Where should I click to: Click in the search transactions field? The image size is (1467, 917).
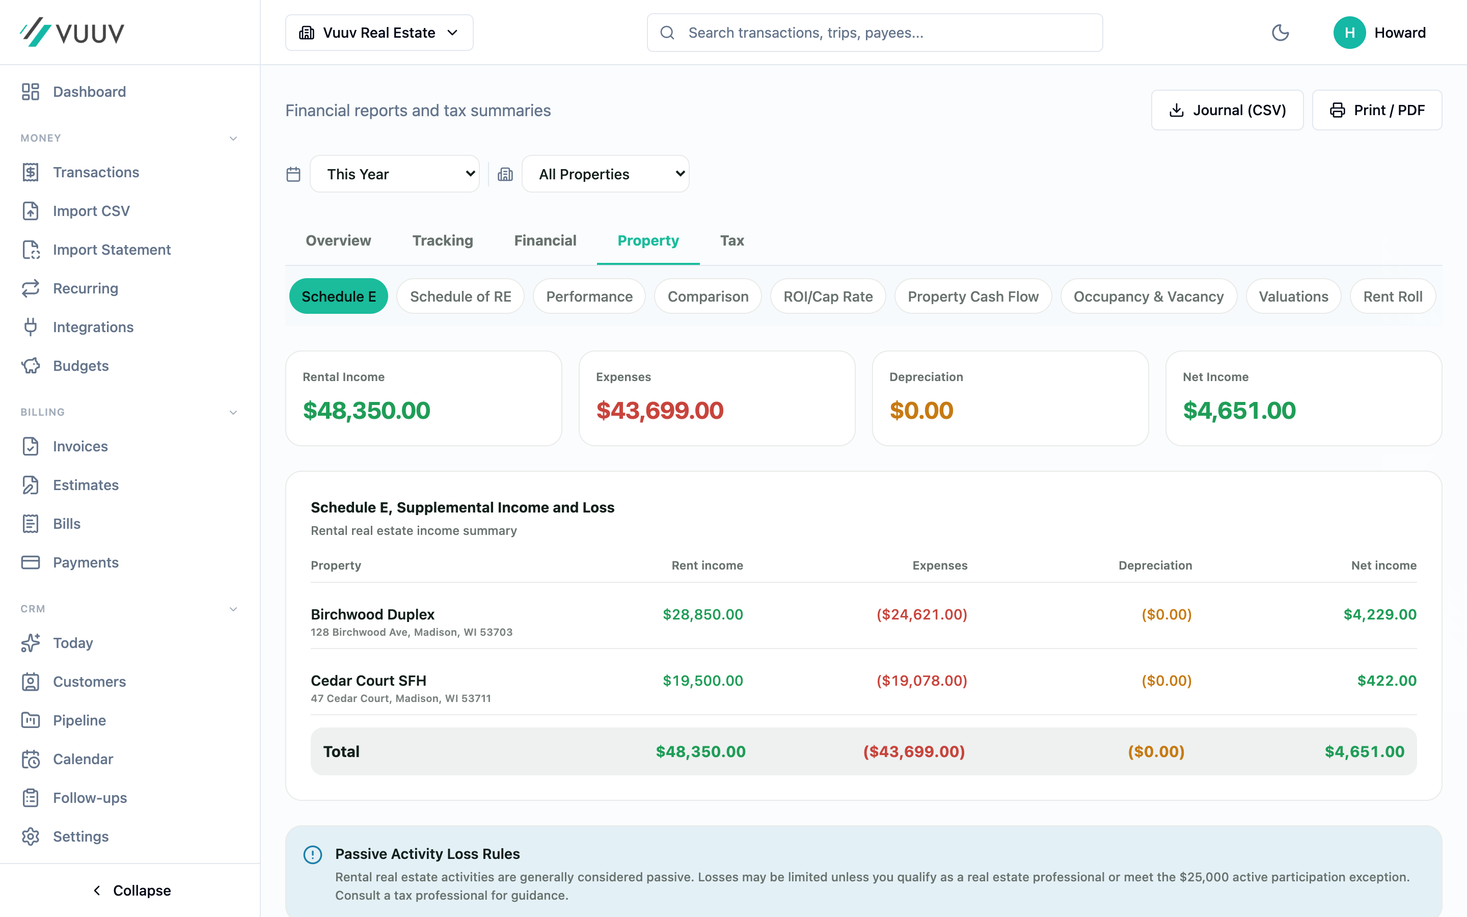pos(874,33)
